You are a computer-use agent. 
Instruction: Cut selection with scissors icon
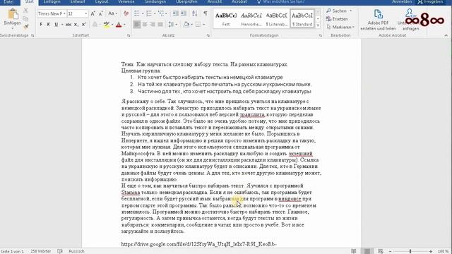click(x=25, y=11)
